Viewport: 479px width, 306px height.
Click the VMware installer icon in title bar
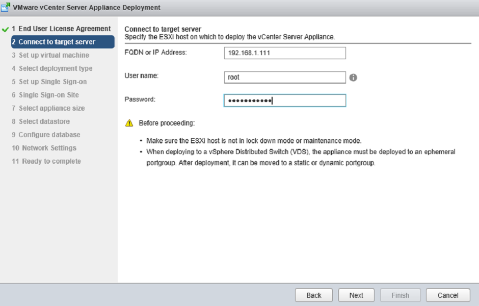click(x=5, y=7)
